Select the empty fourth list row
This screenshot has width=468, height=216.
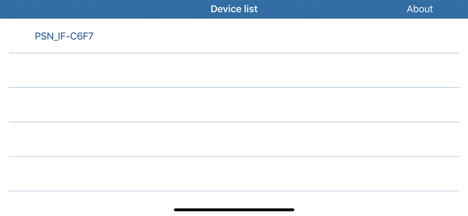234,139
